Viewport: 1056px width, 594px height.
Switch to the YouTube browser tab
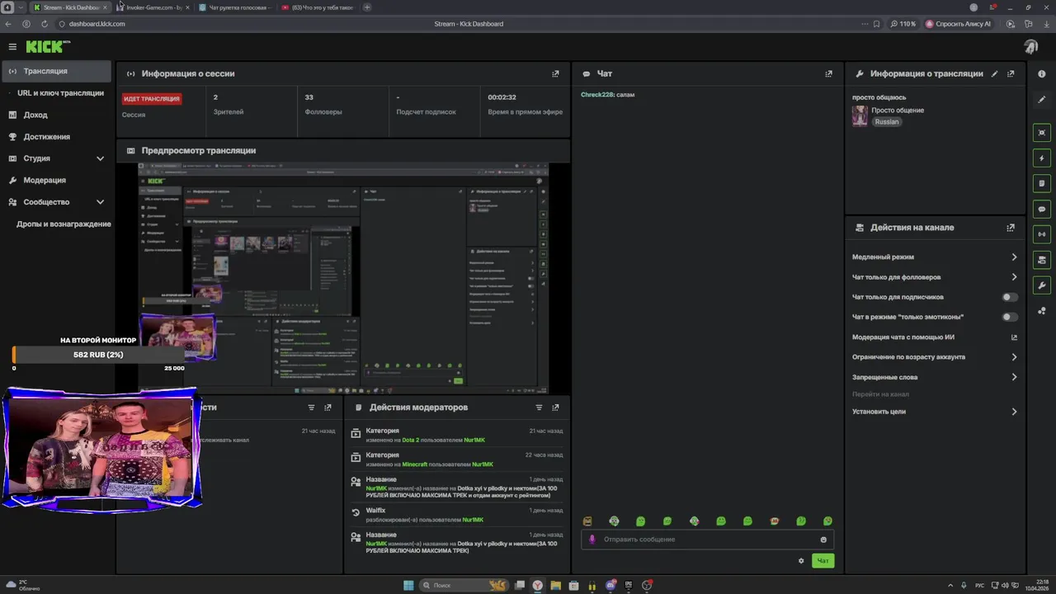coord(318,7)
